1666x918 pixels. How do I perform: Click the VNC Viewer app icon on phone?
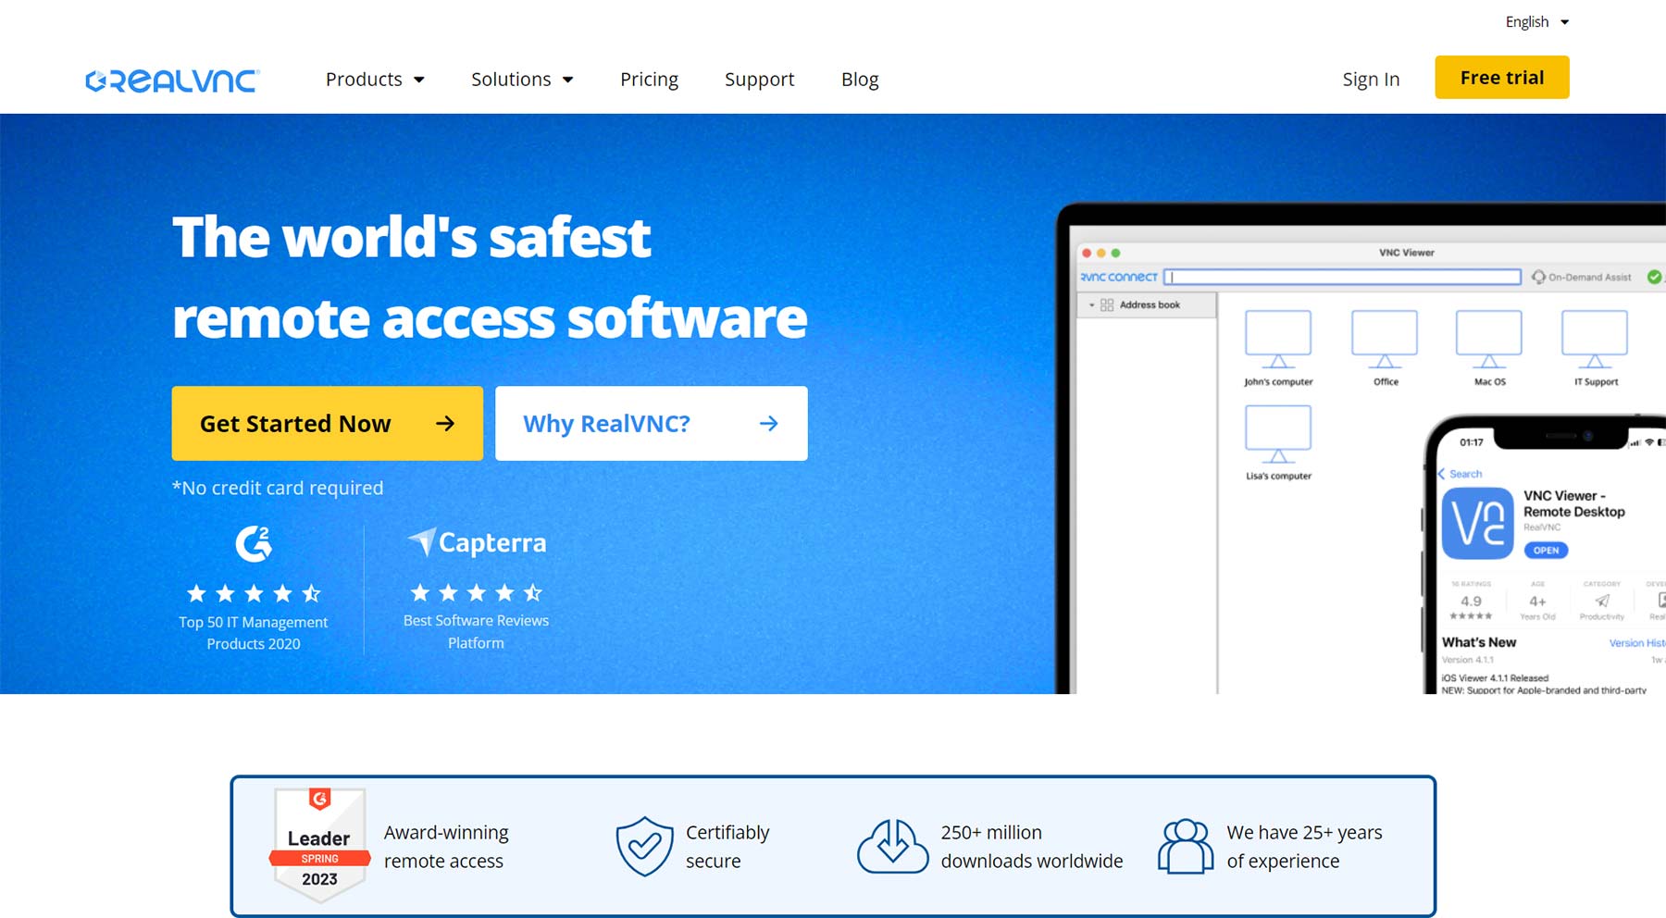[x=1477, y=524]
